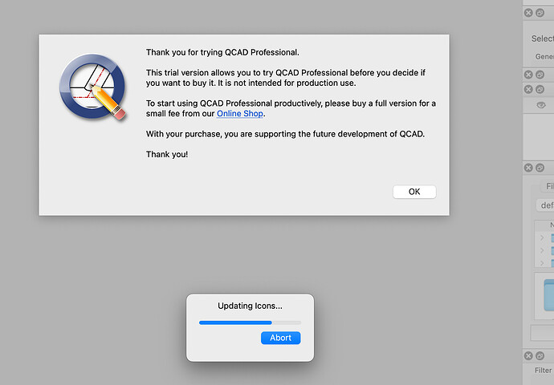This screenshot has width=554, height=385.
Task: Close the panel showing the Select text
Action: (x=528, y=13)
